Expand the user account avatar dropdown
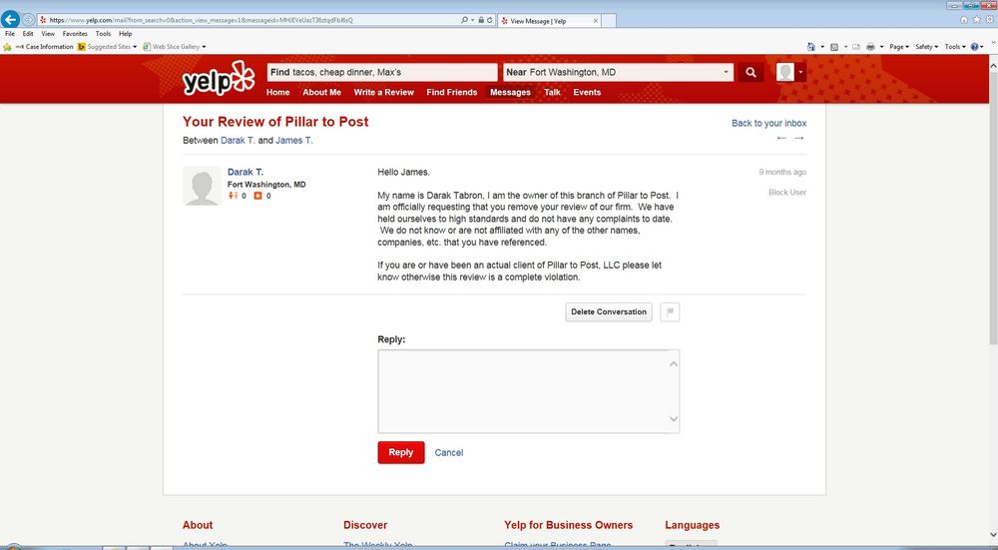Viewport: 998px width, 550px height. click(800, 72)
